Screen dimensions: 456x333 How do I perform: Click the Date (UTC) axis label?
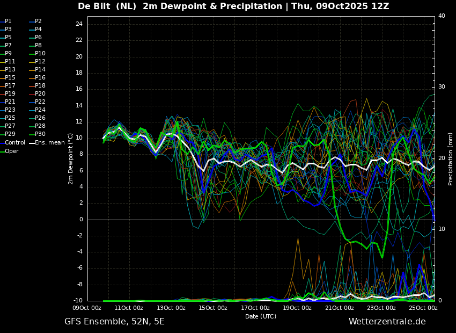click(x=261, y=316)
